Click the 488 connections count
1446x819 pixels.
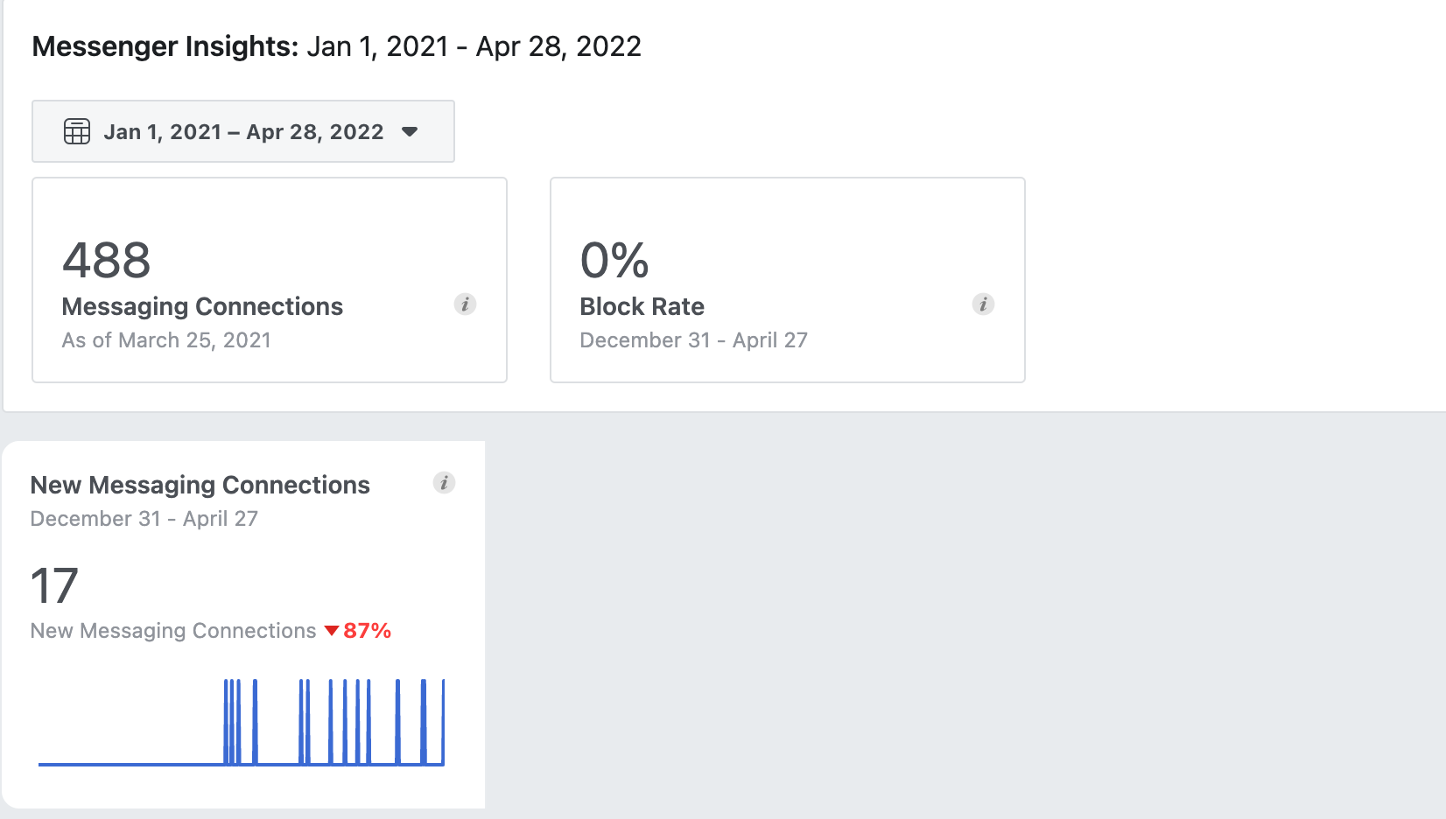(x=107, y=261)
